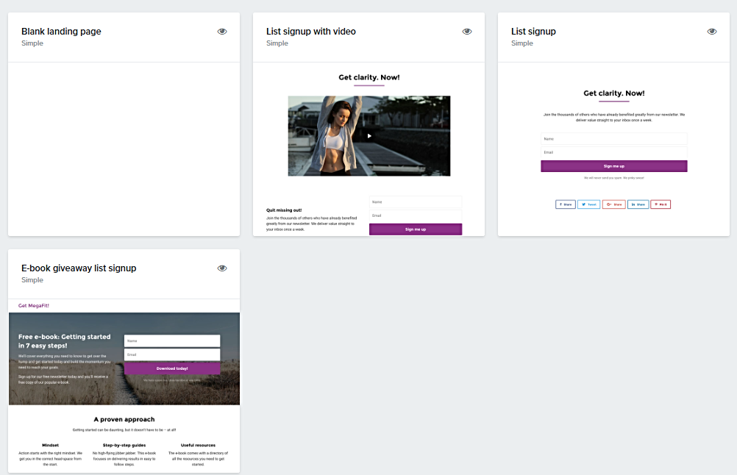Click the Google+ Share button in List signup preview
This screenshot has width=737, height=475.
[614, 204]
